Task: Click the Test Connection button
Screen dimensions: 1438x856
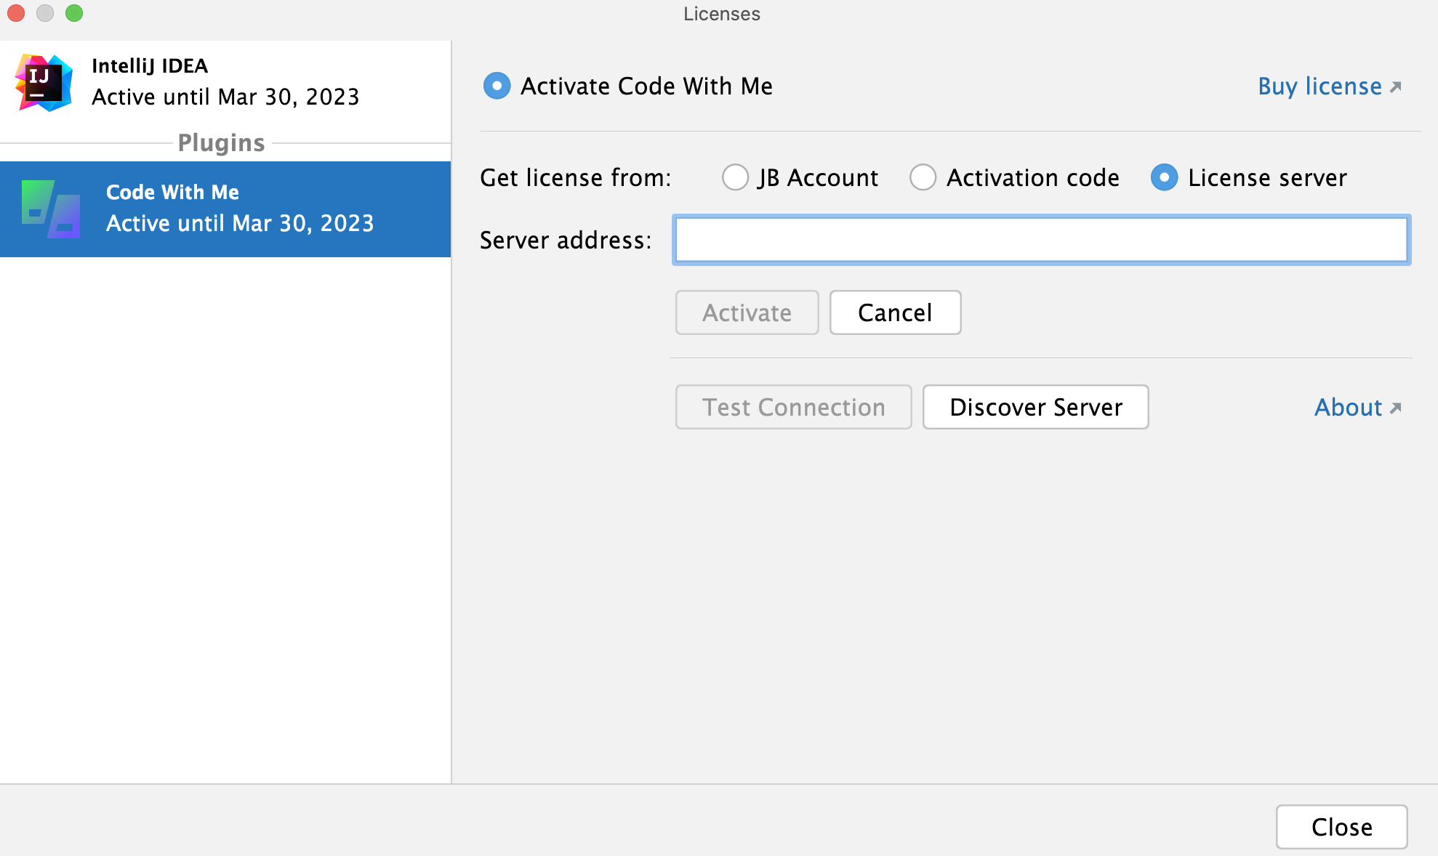Action: point(793,407)
